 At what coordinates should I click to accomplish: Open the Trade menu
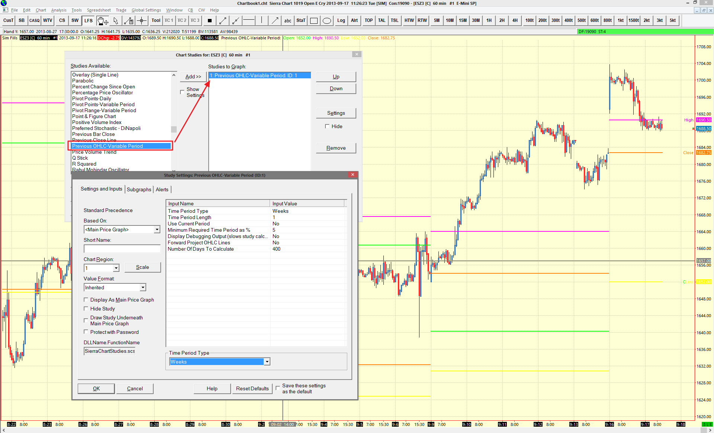click(121, 10)
